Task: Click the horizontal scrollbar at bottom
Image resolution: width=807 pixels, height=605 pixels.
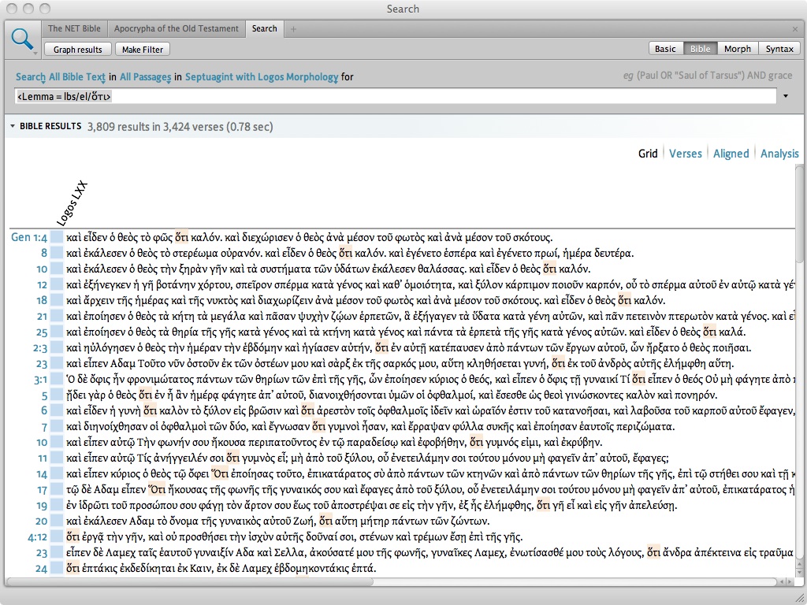Action: tap(189, 582)
